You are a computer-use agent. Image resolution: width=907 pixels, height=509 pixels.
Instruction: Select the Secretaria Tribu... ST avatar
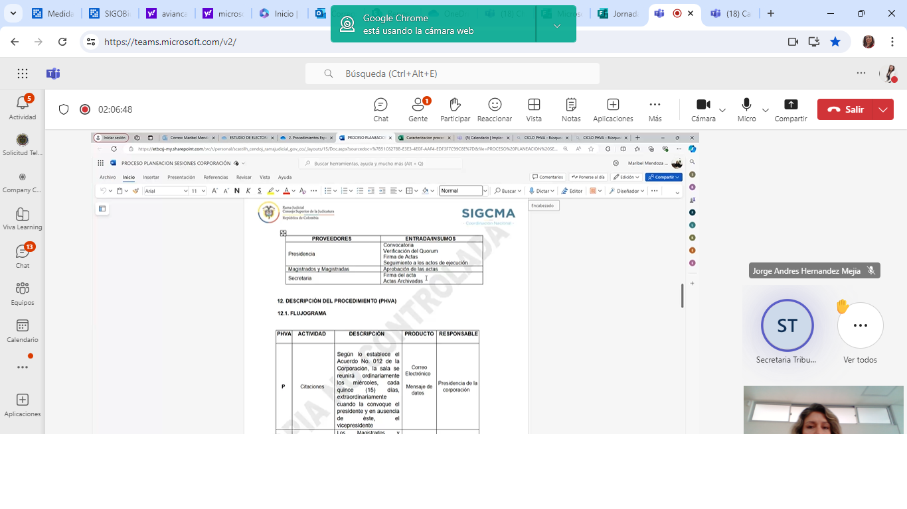click(787, 325)
